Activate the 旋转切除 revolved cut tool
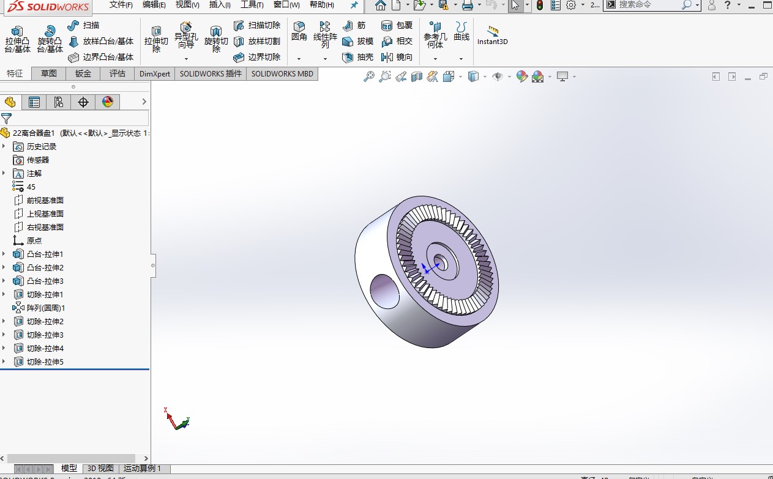 [216, 39]
